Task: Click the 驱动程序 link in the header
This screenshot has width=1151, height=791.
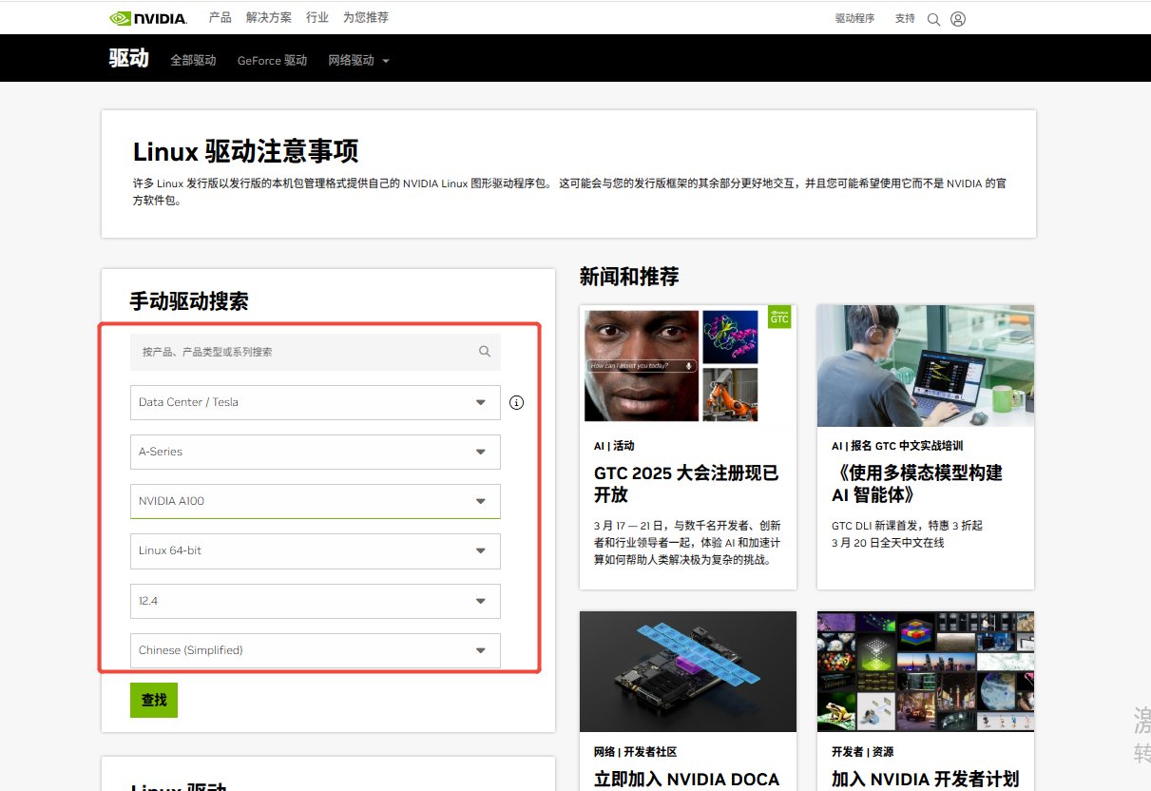Action: coord(855,19)
